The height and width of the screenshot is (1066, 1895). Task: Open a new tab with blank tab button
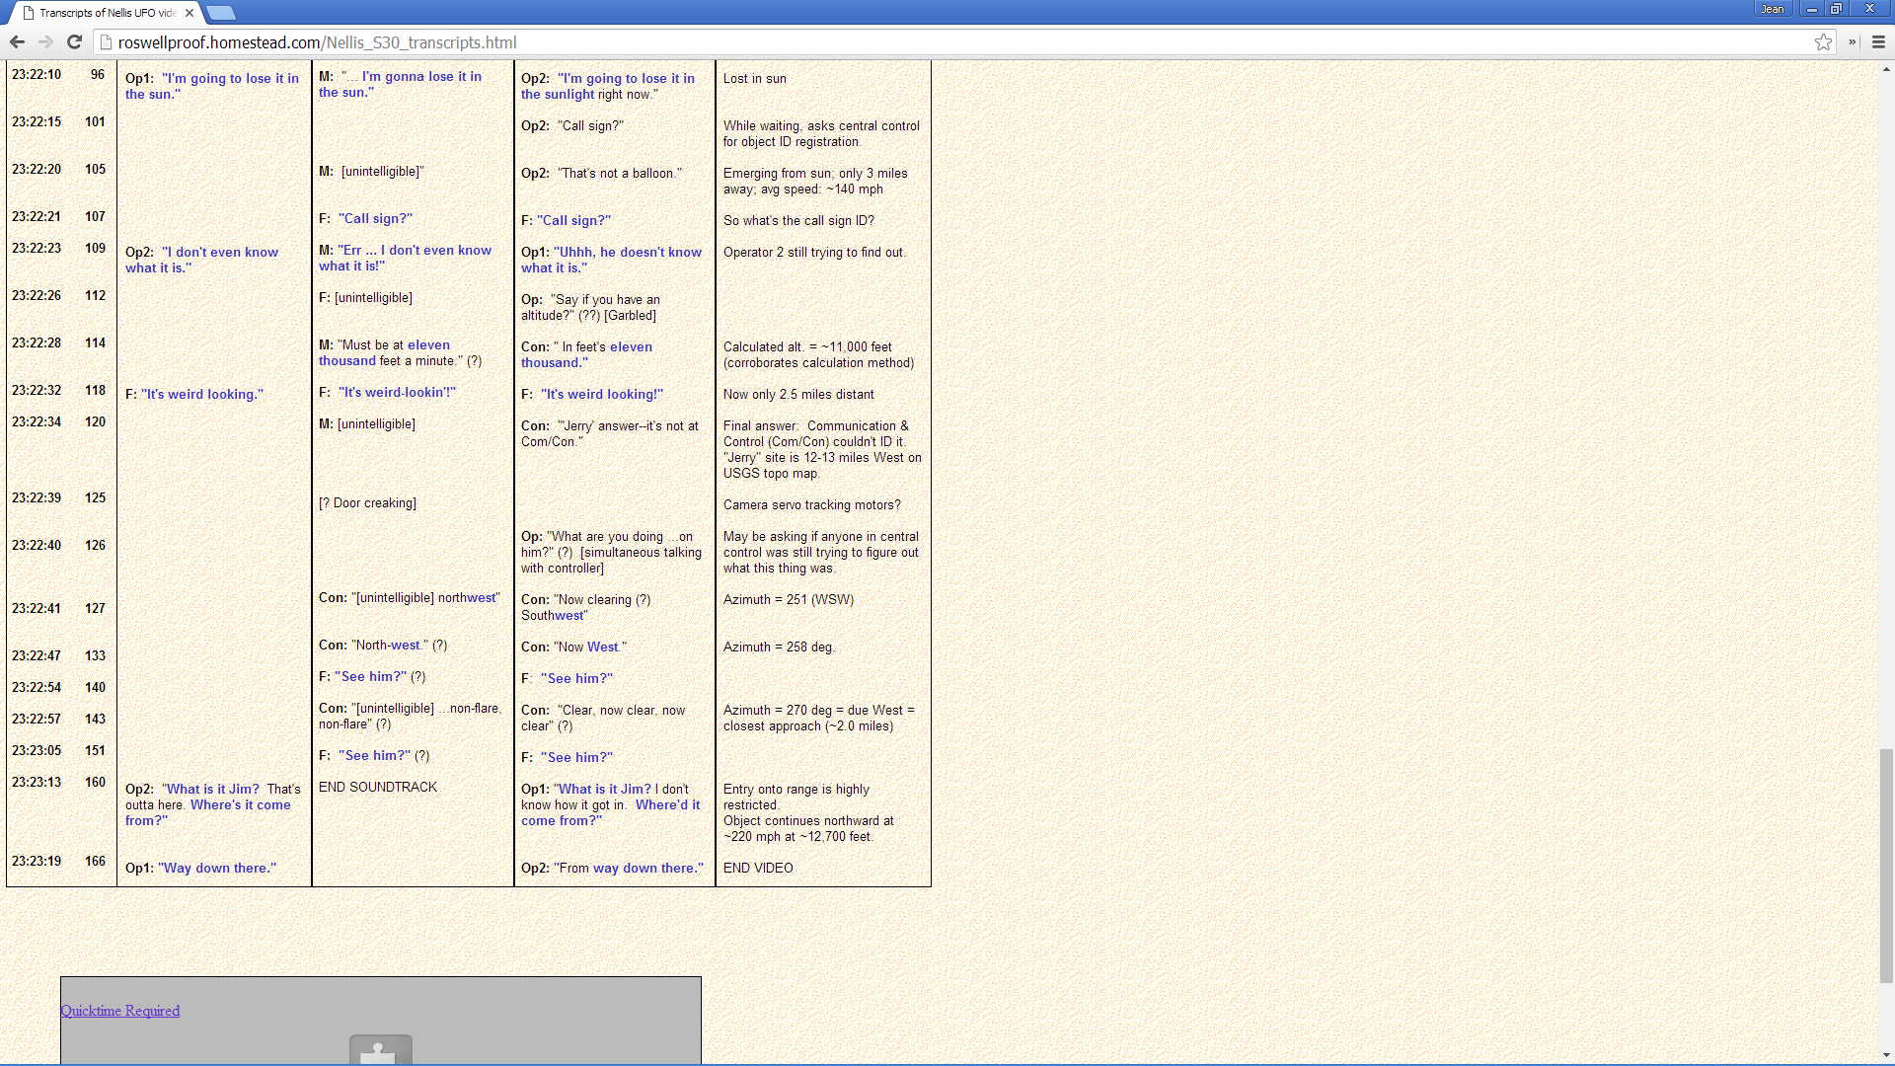coord(221,13)
